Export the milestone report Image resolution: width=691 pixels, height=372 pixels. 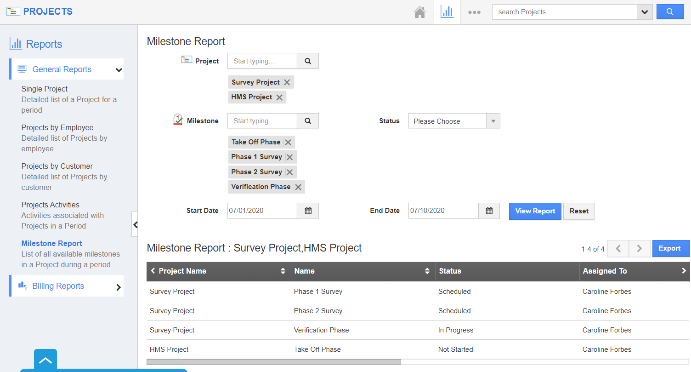[669, 248]
